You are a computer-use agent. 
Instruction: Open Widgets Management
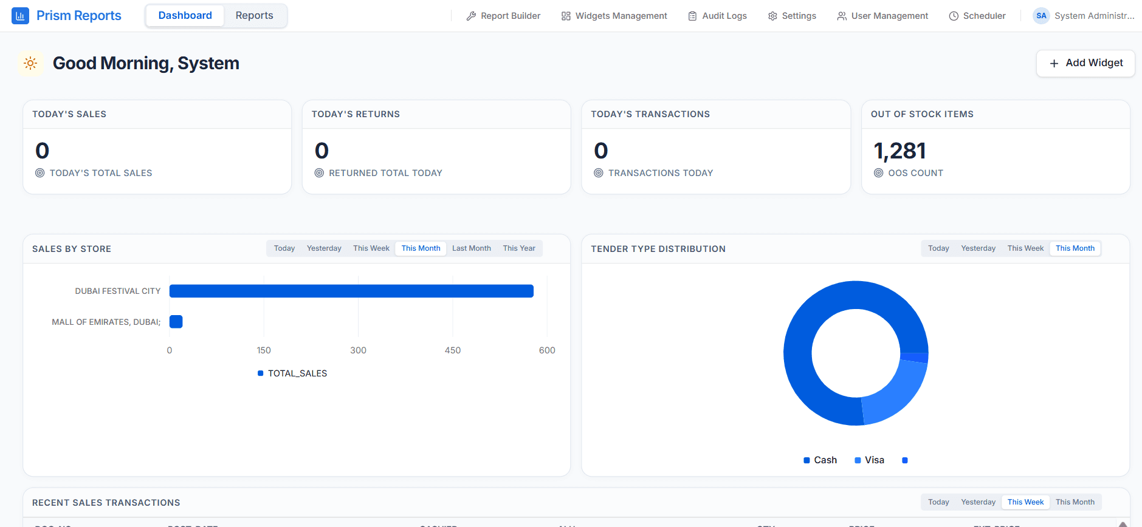coord(614,16)
